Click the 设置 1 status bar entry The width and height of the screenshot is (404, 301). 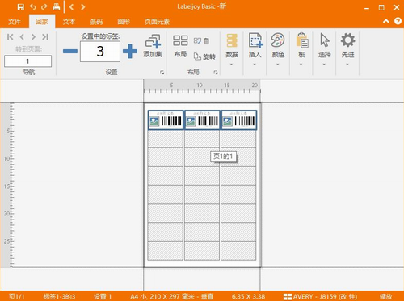pyautogui.click(x=103, y=296)
